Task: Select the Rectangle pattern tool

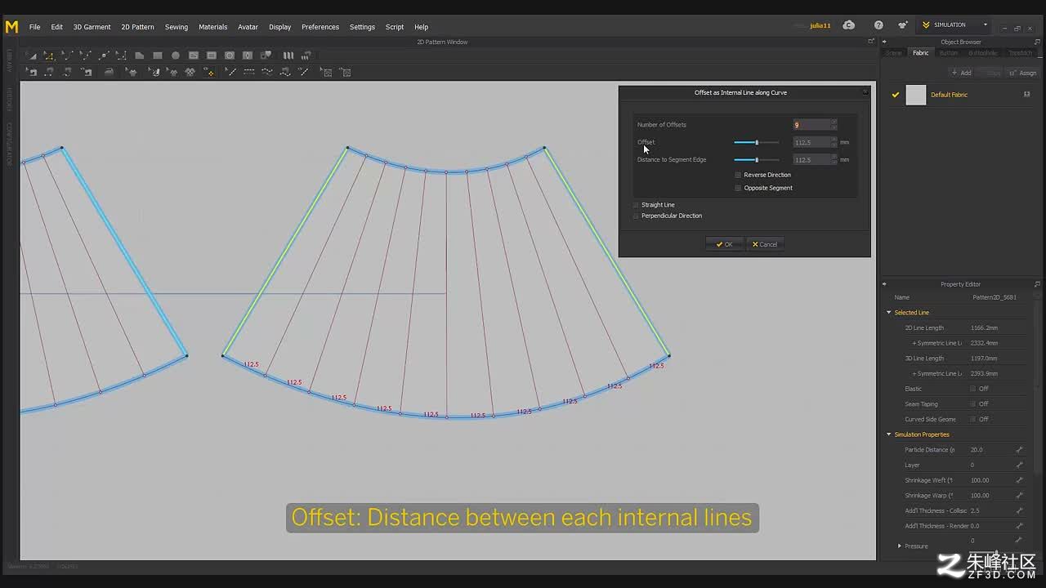Action: [157, 56]
